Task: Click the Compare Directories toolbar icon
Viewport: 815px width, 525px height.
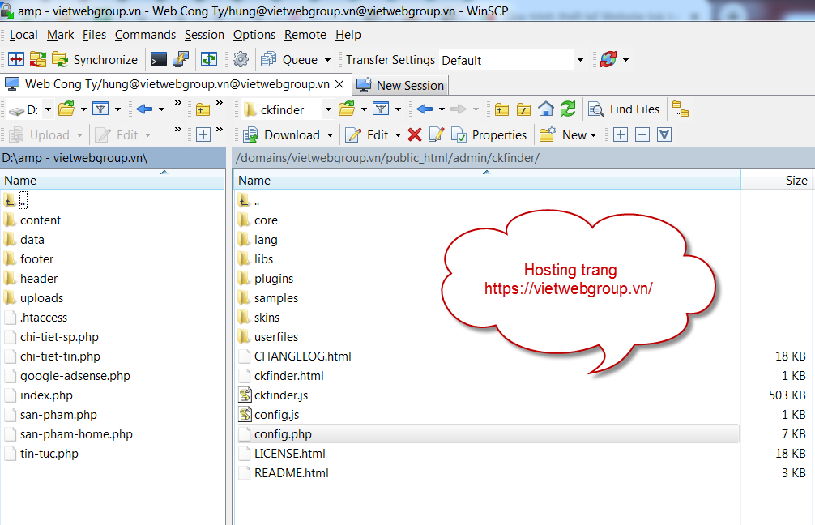Action: click(x=15, y=59)
